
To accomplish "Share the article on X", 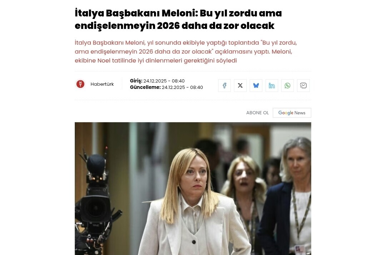I will point(240,86).
